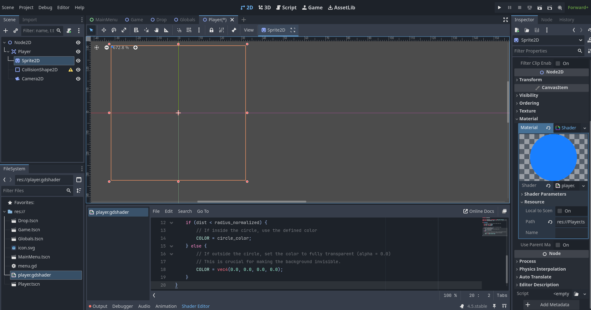Select the Rotate Mode tool icon
Viewport: 591px width, 310px height.
(114, 30)
